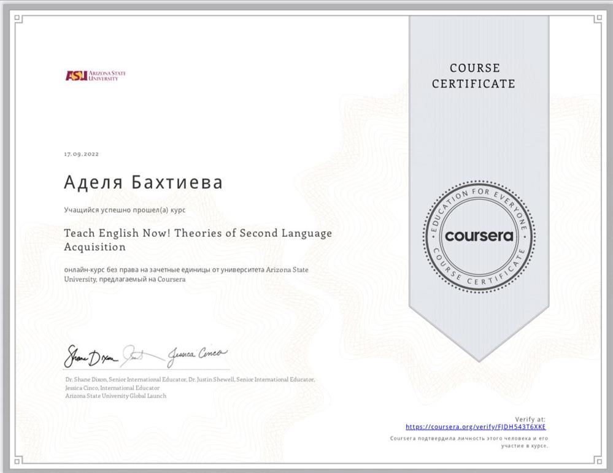
Task: Click the Arizona State University logo
Action: click(x=95, y=75)
